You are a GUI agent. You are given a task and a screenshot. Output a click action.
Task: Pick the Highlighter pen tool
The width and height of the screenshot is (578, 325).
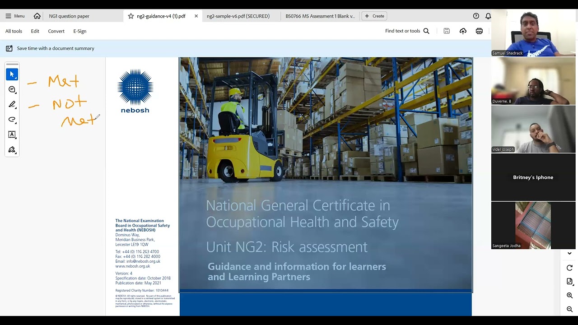tap(12, 104)
